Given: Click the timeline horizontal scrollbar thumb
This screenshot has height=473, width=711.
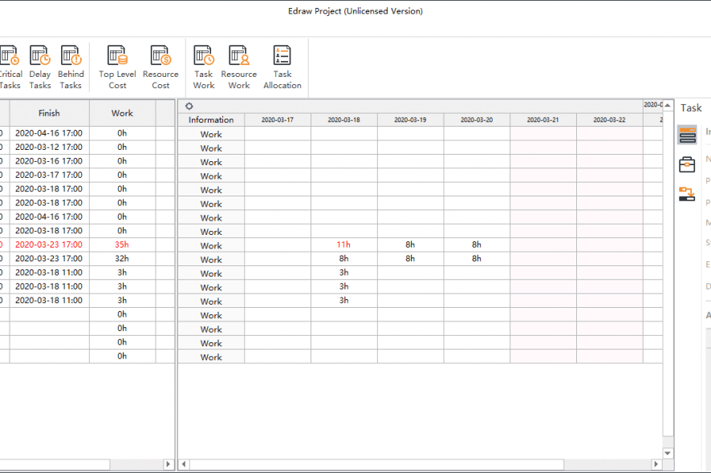Looking at the screenshot, I should pyautogui.click(x=376, y=464).
